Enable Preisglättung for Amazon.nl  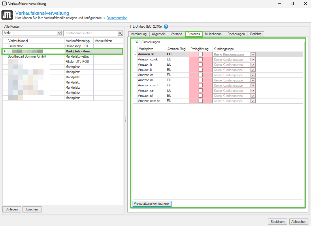pyautogui.click(x=201, y=80)
